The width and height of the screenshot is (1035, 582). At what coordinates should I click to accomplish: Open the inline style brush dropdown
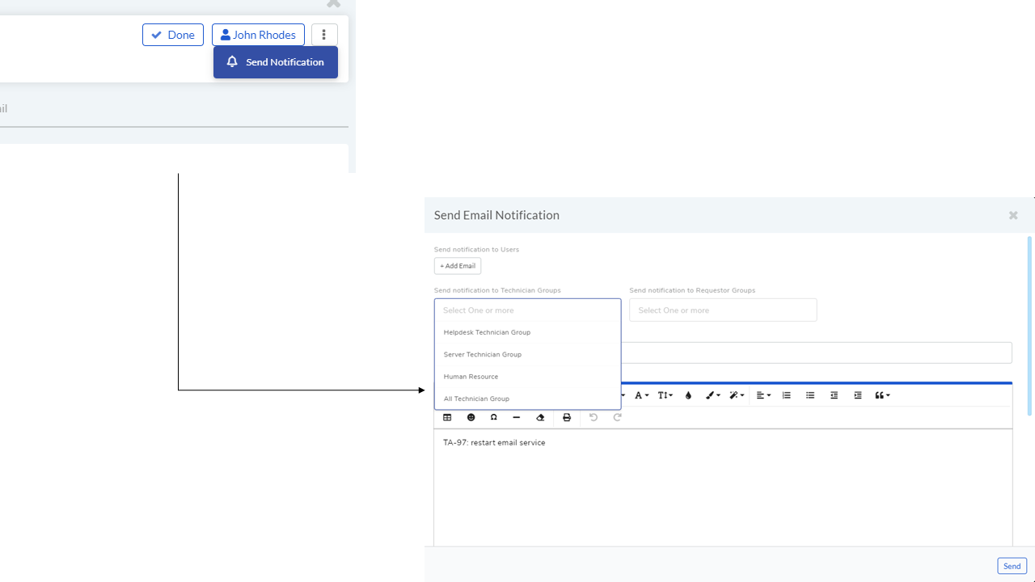712,395
